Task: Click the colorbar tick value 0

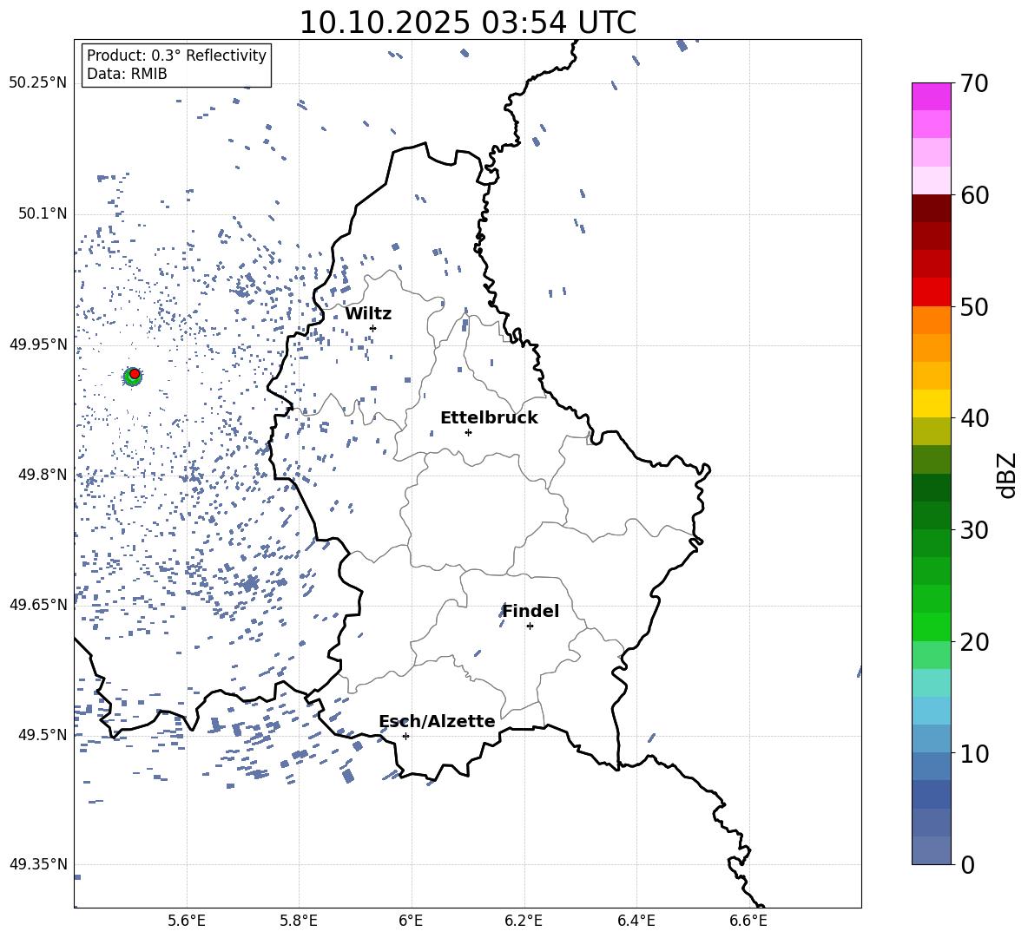Action: (x=966, y=864)
